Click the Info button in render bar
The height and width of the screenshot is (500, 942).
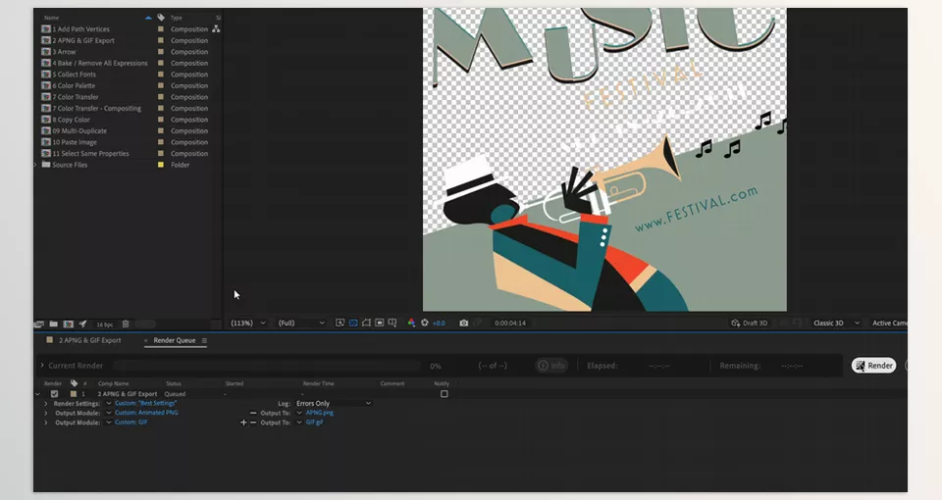[x=551, y=366]
